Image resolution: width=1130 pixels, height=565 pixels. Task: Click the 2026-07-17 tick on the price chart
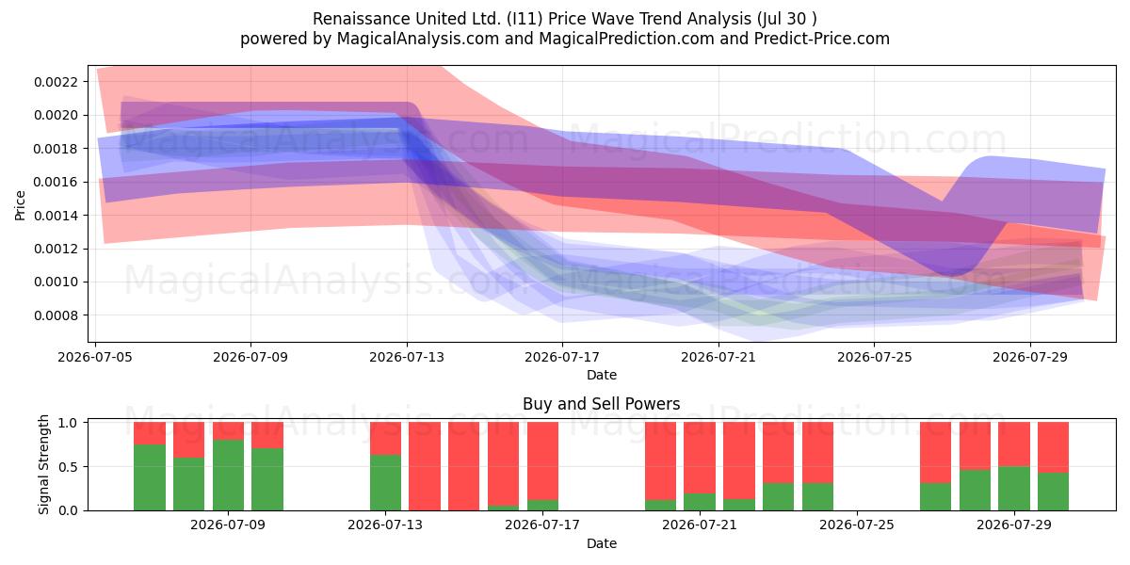(x=562, y=357)
